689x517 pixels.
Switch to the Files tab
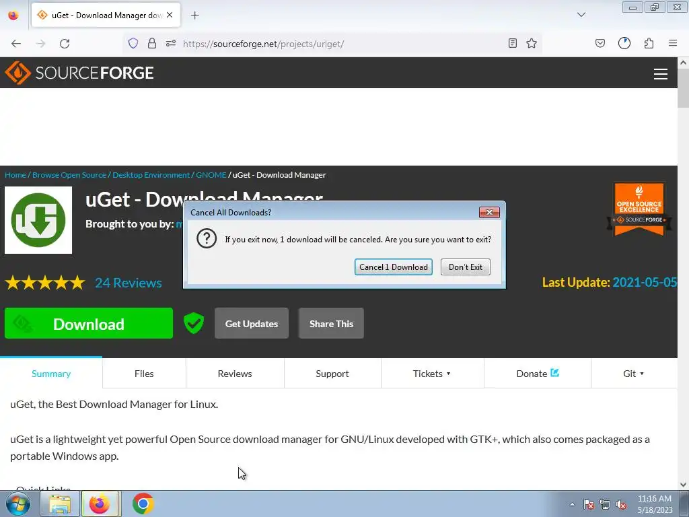click(x=144, y=373)
